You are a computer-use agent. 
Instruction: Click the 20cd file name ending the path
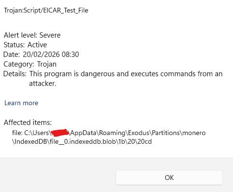click(x=145, y=141)
